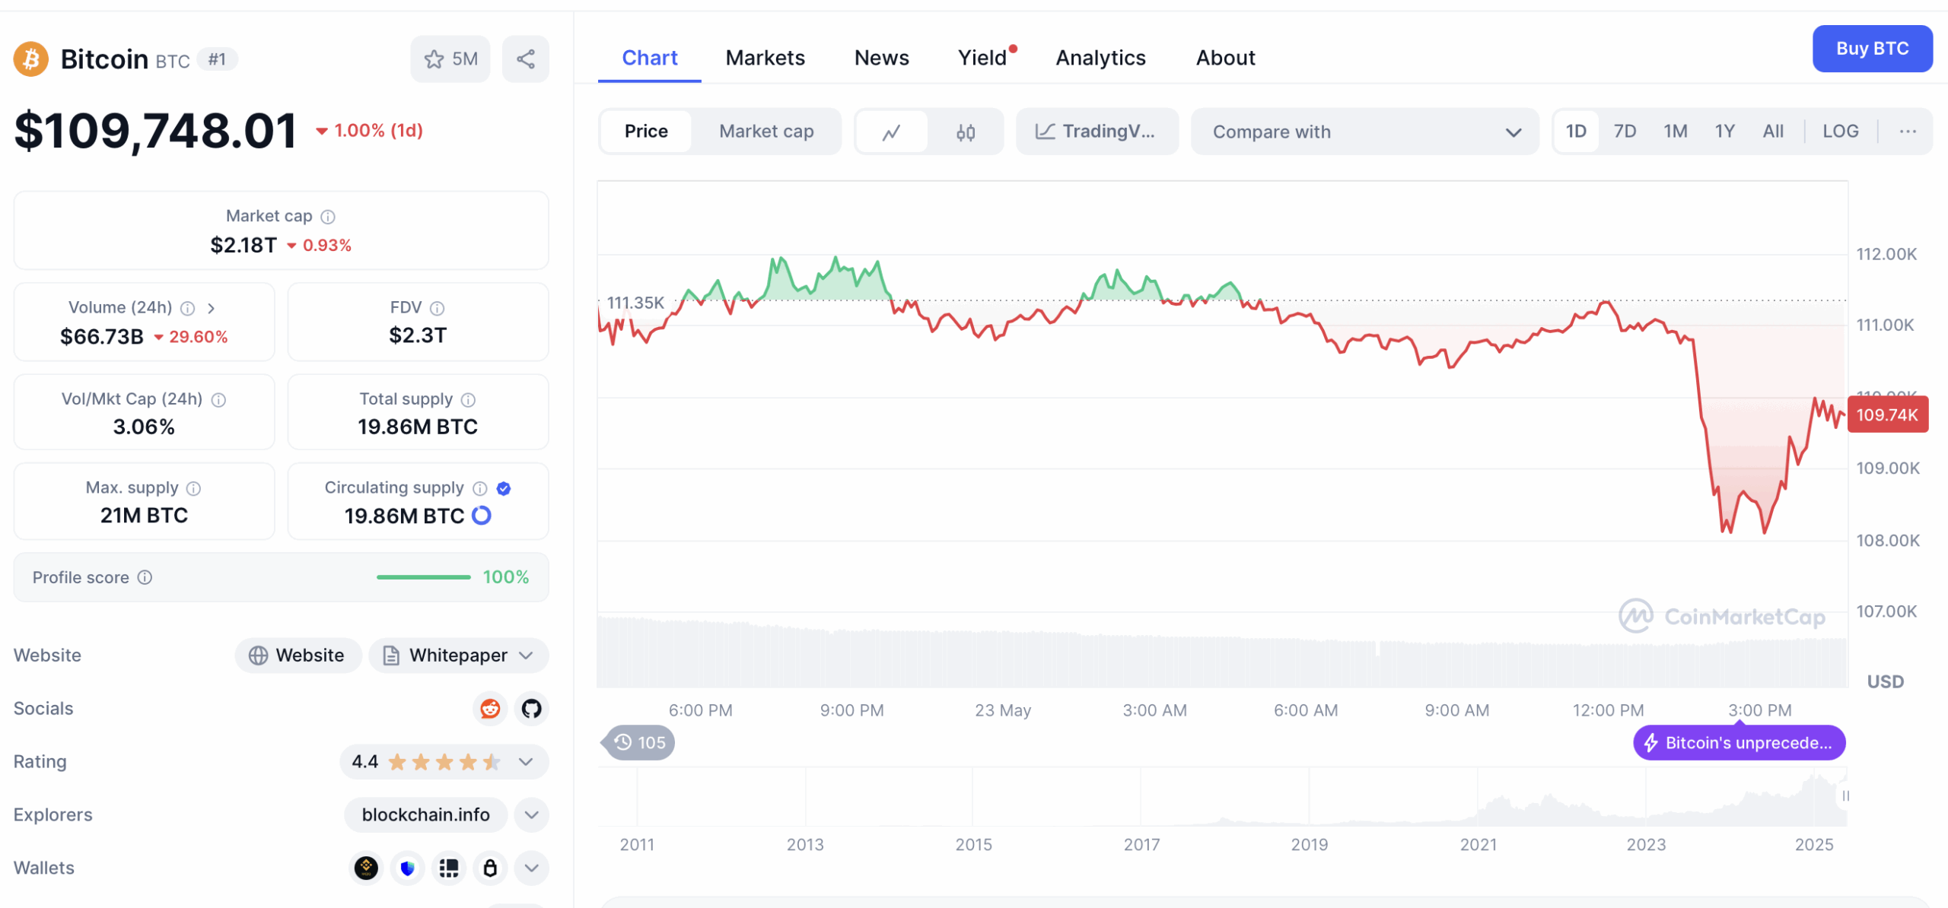Toggle LOG scale on chart
The width and height of the screenshot is (1948, 908).
coord(1840,132)
